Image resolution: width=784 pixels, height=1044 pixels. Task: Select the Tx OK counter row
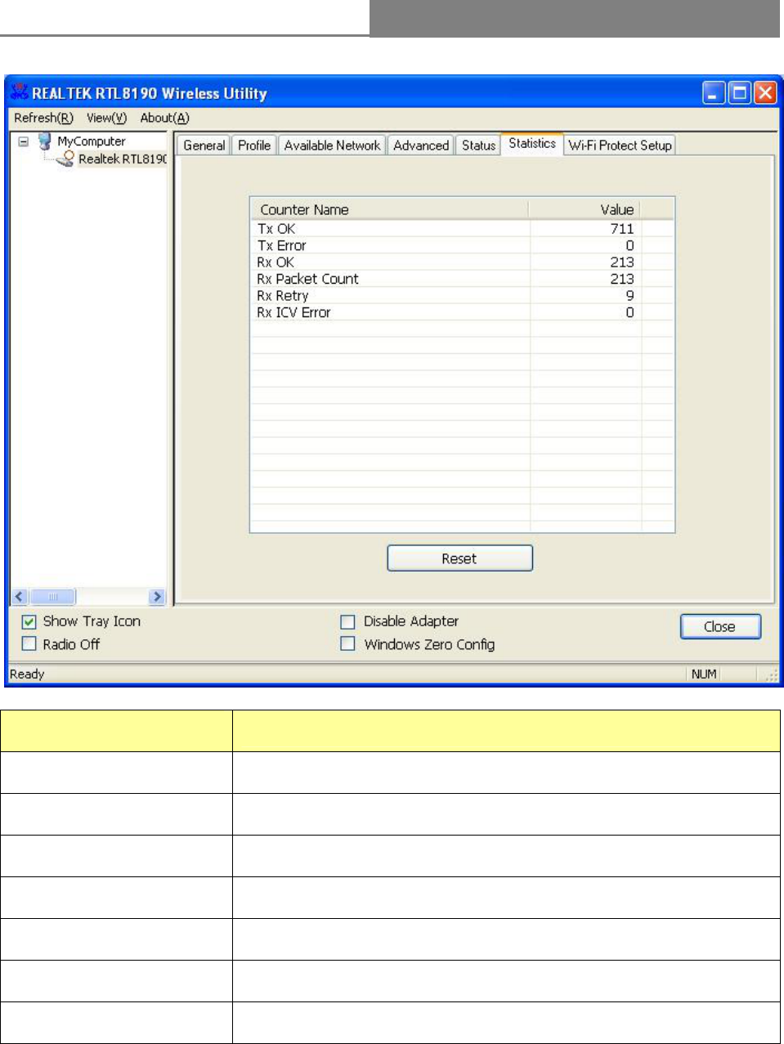point(462,229)
